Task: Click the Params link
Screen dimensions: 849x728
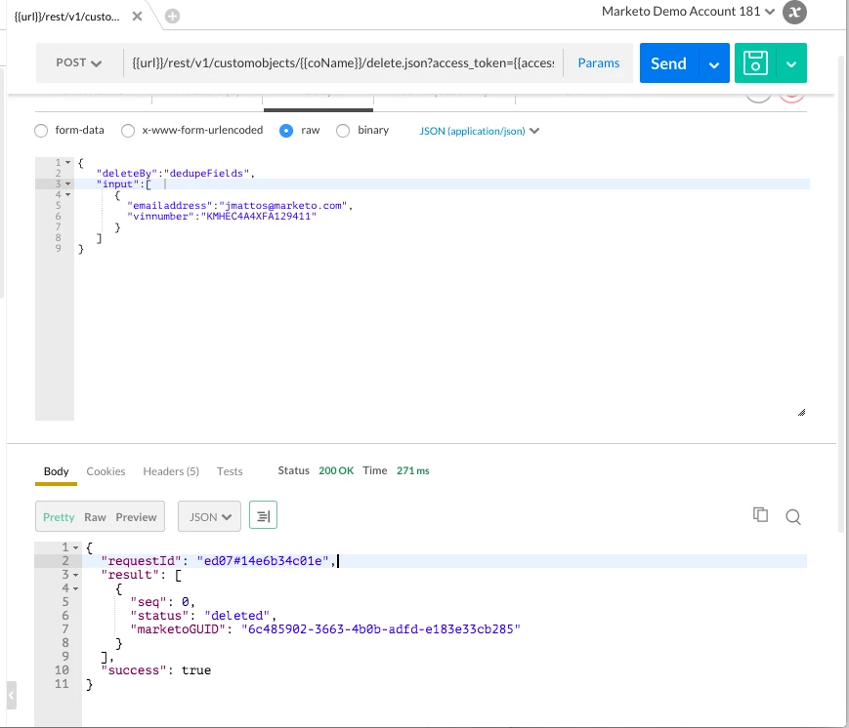Action: click(598, 62)
